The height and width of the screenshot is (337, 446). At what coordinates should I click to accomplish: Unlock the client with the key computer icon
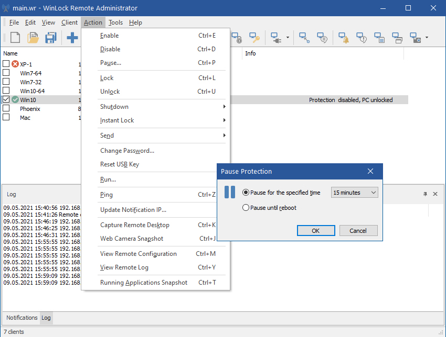[x=254, y=37]
